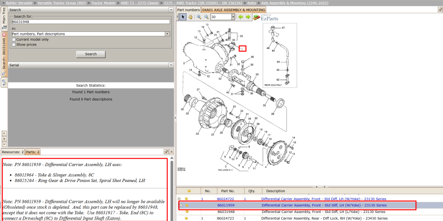Click the notes panel vertical scrollbar
The width and height of the screenshot is (443, 221).
coord(171,190)
